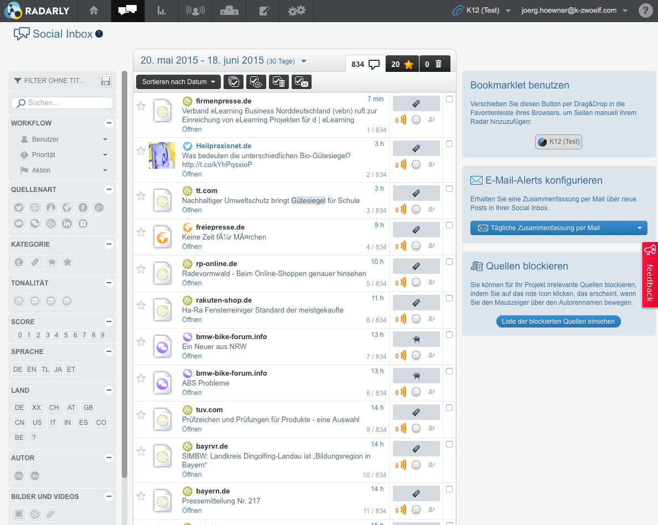Open the bmw-bike-forum.info 'ABS Probleme' source
This screenshot has height=525, width=658.
pos(231,373)
